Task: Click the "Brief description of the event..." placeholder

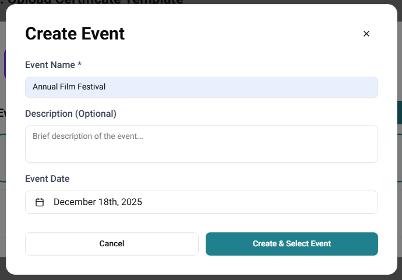Action: (x=88, y=137)
